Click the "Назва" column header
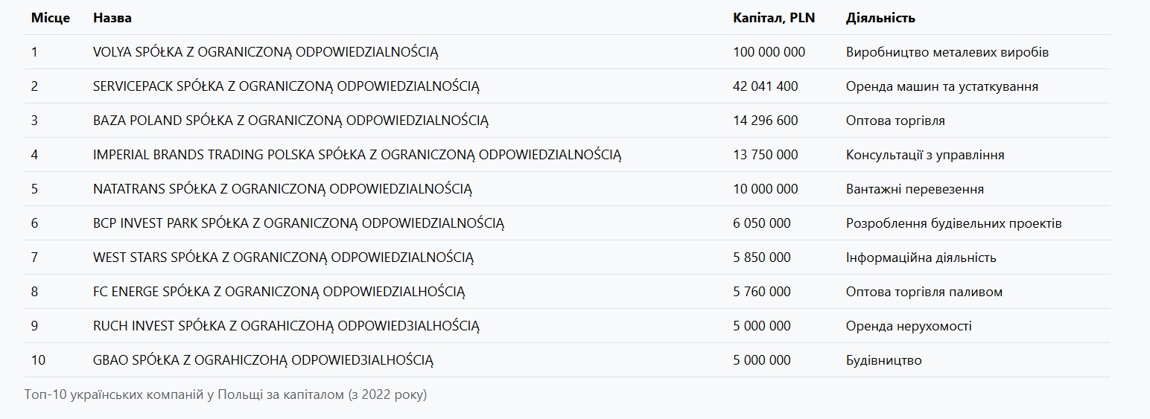Viewport: 1150px width, 419px height. 112,18
